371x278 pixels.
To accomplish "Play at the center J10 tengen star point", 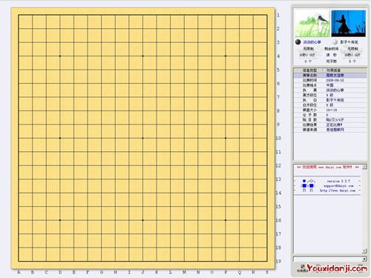I will [142, 138].
